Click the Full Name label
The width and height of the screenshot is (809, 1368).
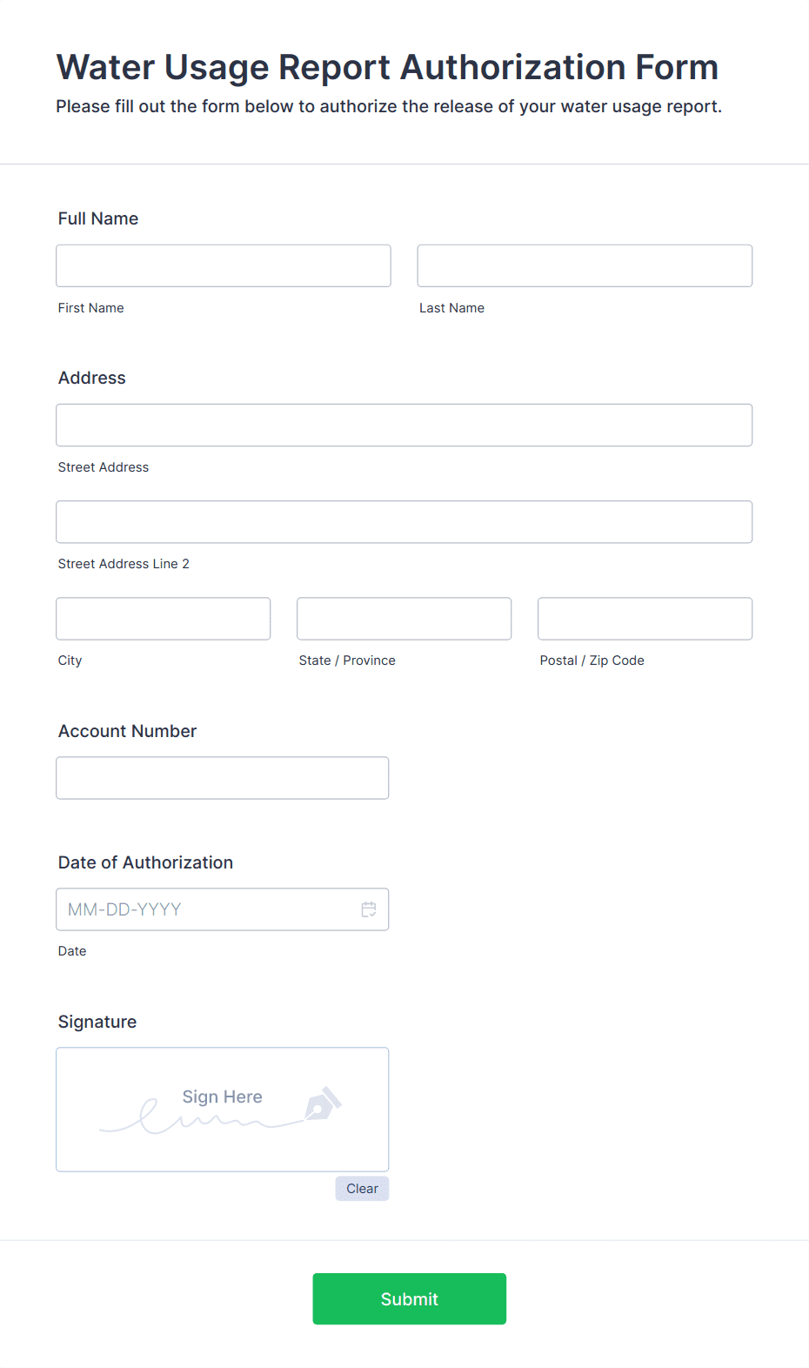pyautogui.click(x=98, y=218)
